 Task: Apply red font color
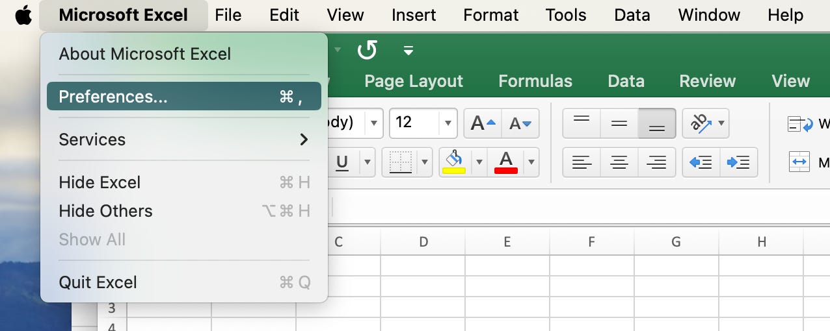tap(506, 162)
